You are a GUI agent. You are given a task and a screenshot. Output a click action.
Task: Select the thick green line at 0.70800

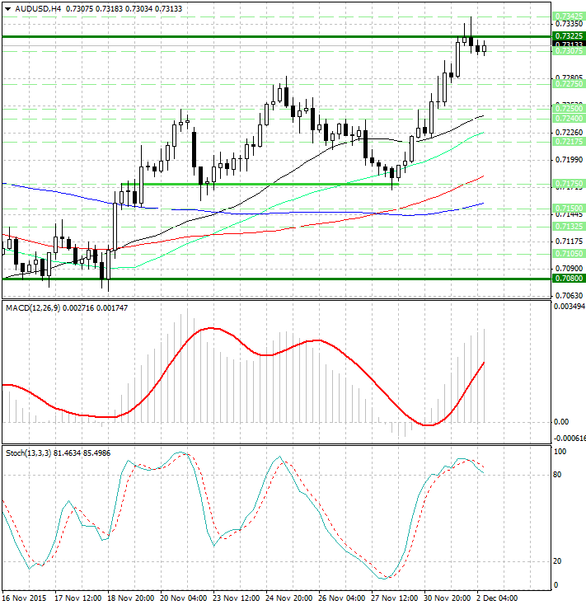pyautogui.click(x=277, y=279)
